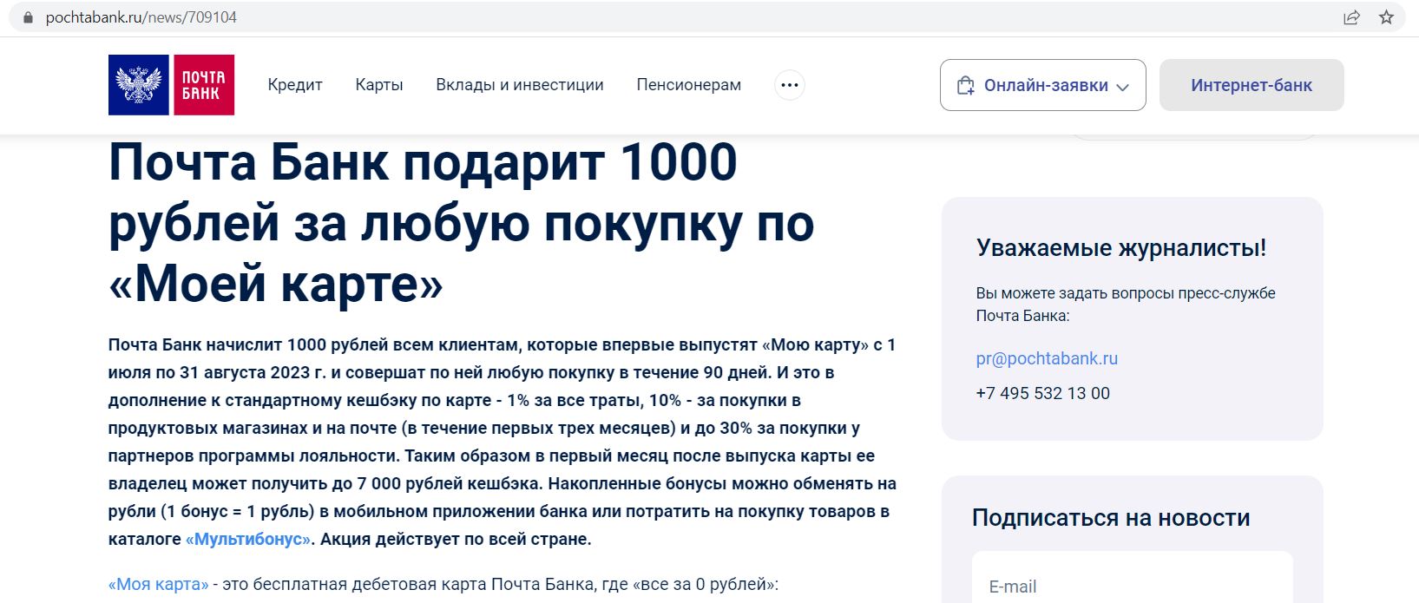This screenshot has width=1419, height=603.
Task: Click the Онлайн-заявки button
Action: click(1043, 85)
